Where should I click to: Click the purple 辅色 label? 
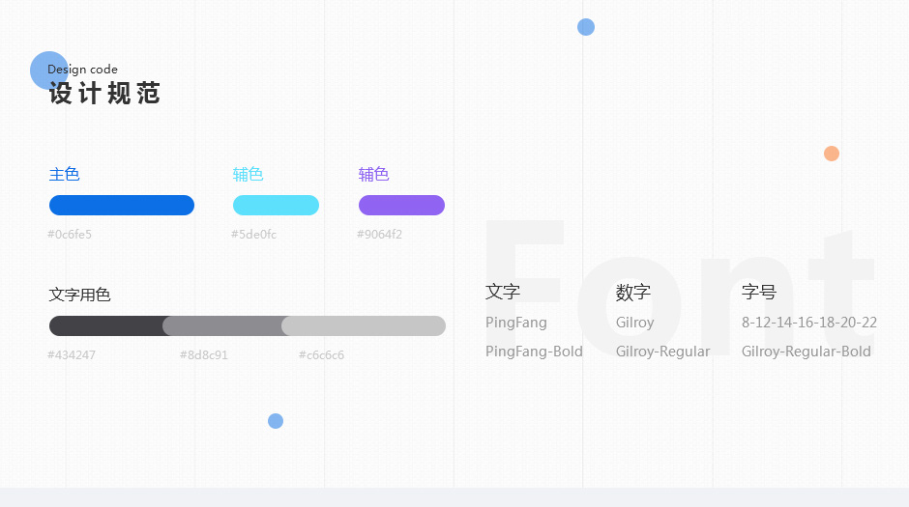(374, 174)
